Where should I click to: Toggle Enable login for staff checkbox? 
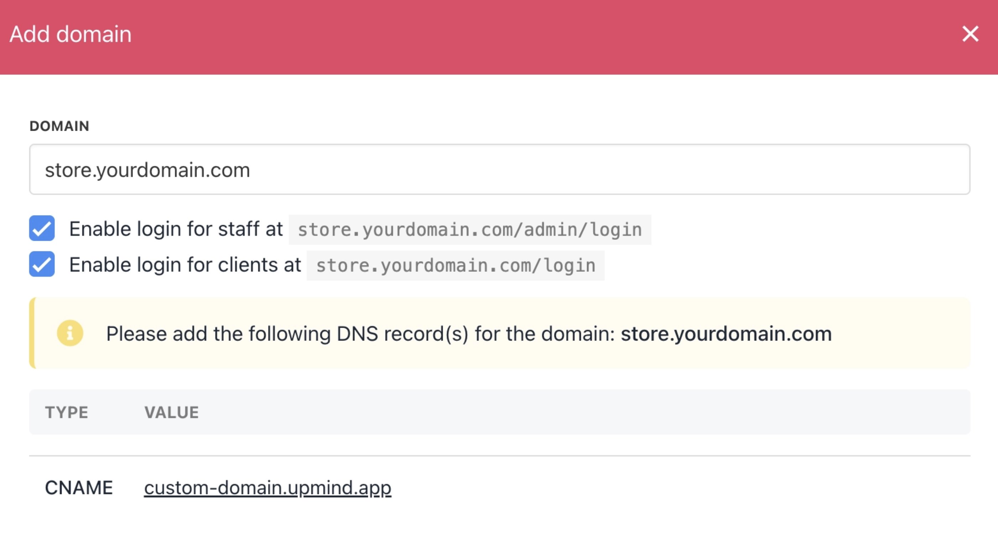pyautogui.click(x=42, y=228)
